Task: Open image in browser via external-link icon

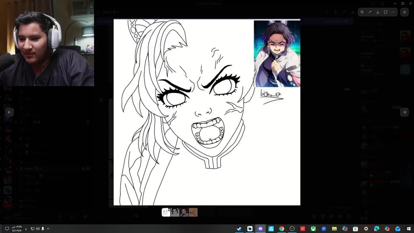Action: tap(386, 12)
